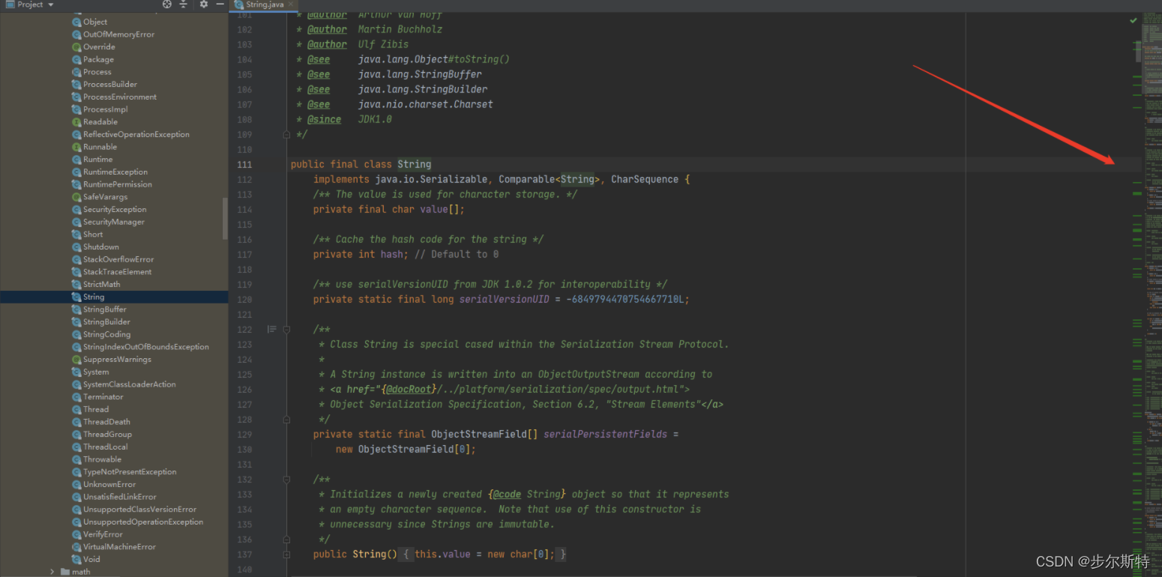Hide the Project tool window

pyautogui.click(x=220, y=4)
